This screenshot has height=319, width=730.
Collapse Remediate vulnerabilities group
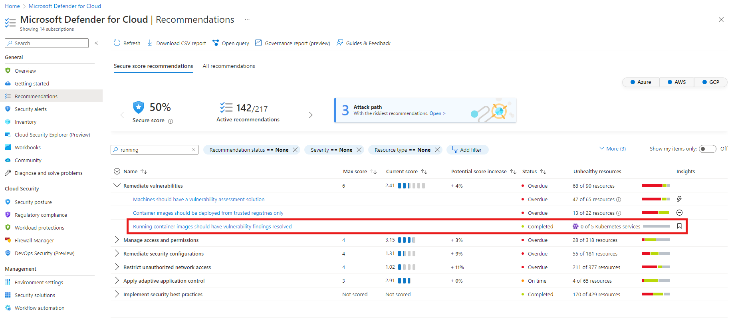117,185
